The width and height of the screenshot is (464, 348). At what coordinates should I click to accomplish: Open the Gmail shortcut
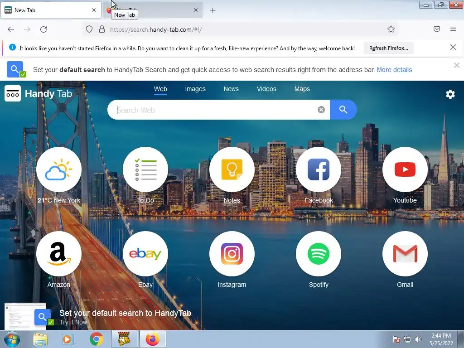click(405, 254)
